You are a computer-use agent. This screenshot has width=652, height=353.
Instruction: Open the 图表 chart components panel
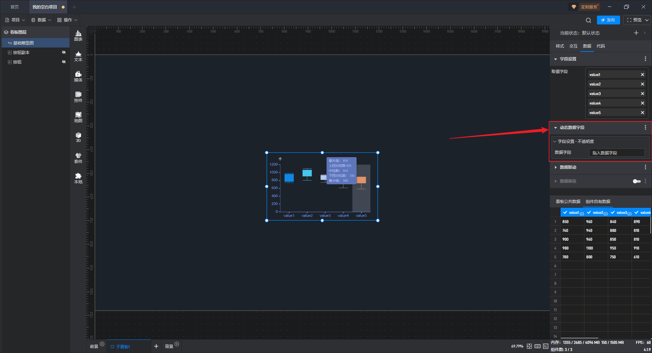pos(78,36)
